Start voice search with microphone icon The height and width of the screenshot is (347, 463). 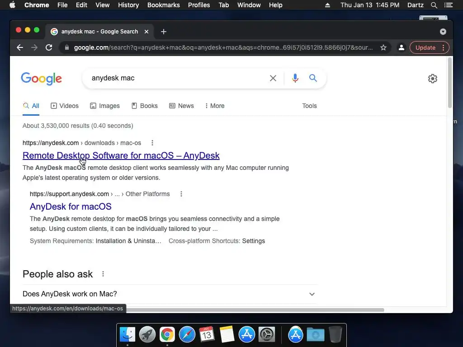295,78
